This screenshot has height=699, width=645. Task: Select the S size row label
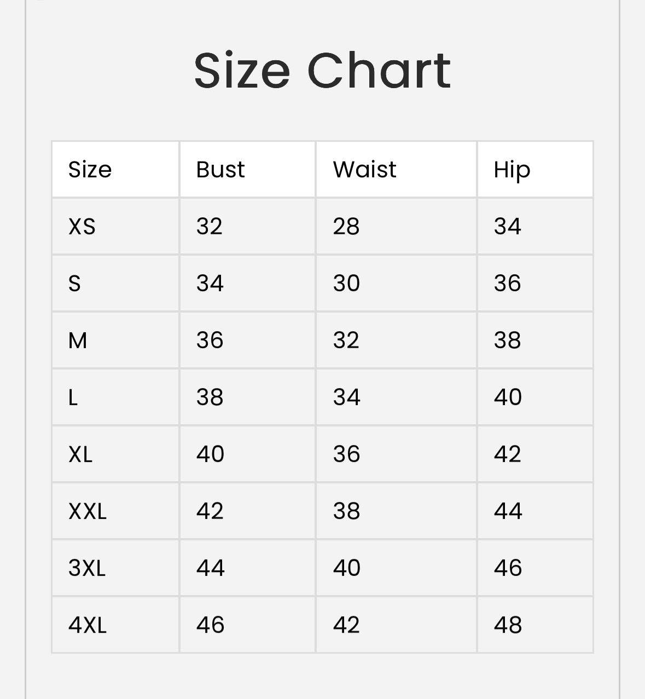(x=74, y=284)
